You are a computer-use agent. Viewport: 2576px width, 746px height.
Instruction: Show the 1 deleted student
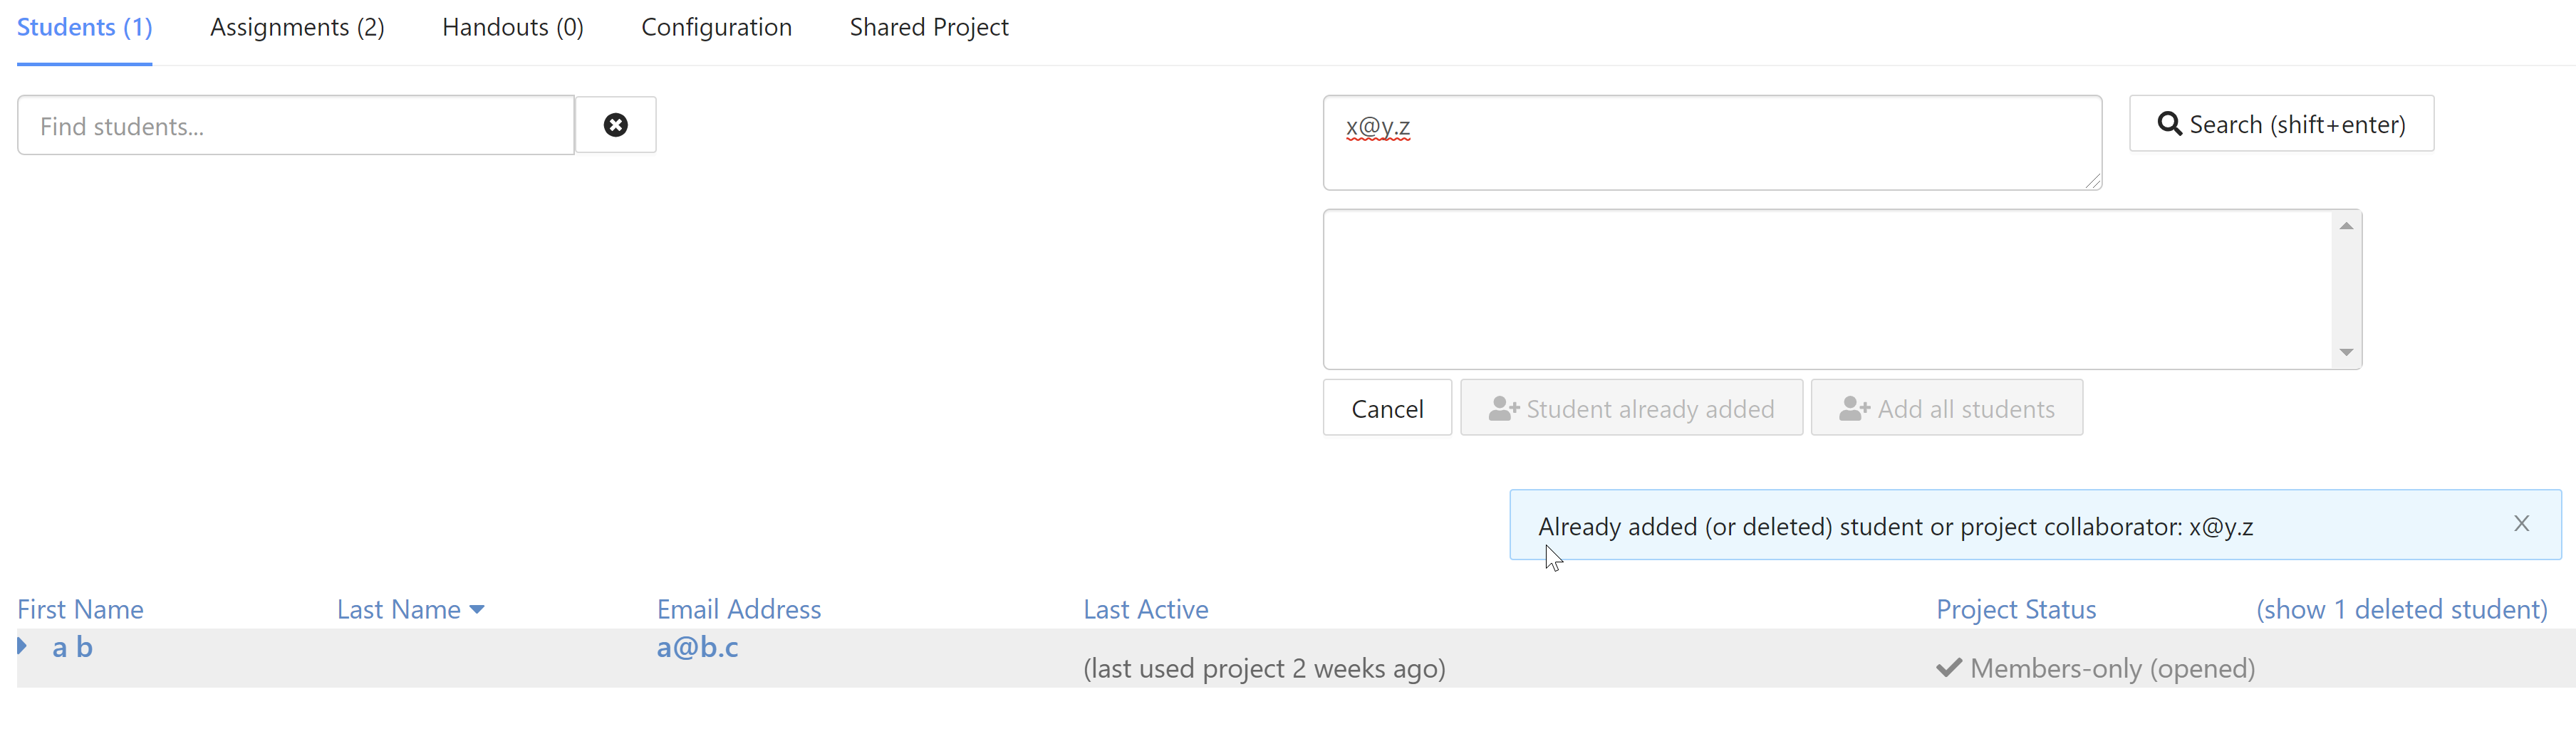point(2403,609)
